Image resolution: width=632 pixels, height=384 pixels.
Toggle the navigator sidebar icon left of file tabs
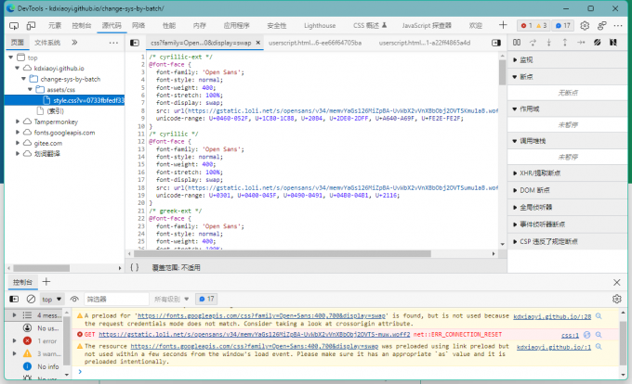point(135,43)
